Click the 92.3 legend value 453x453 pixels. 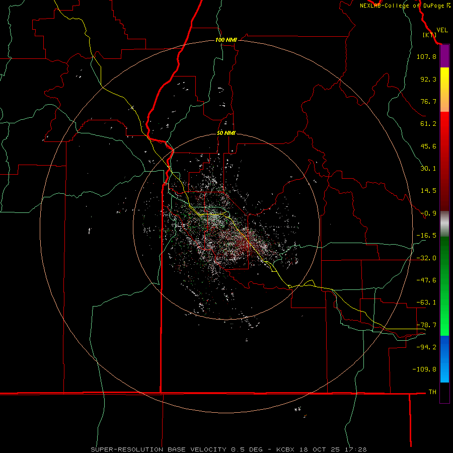point(428,79)
